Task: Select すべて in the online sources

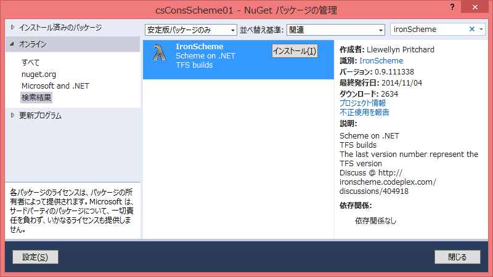Action: click(x=30, y=63)
